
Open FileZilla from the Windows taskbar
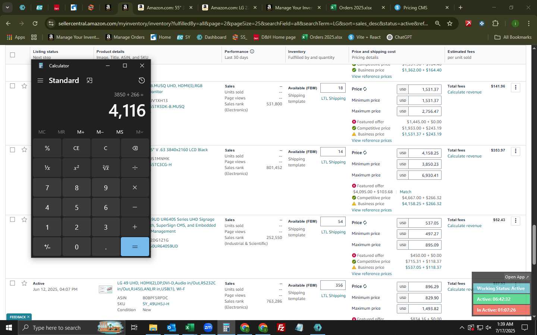[281, 328]
